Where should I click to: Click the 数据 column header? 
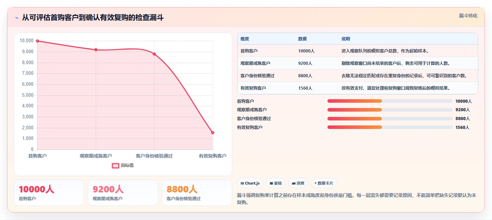click(303, 39)
